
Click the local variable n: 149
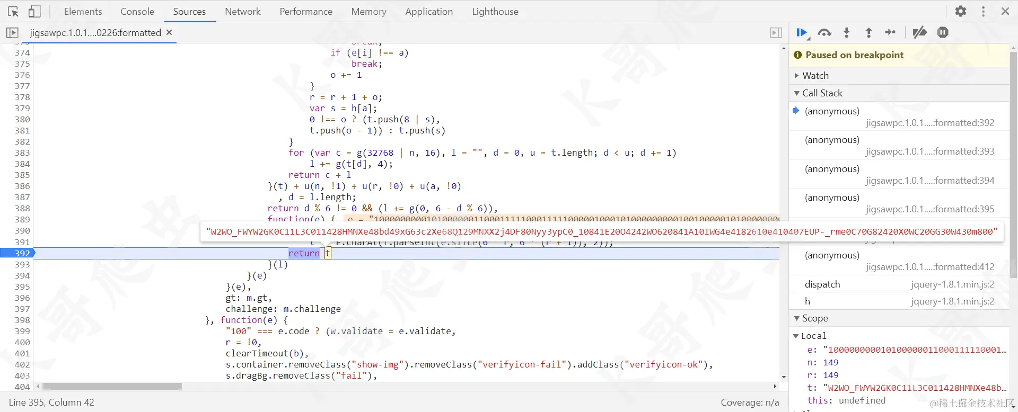823,362
